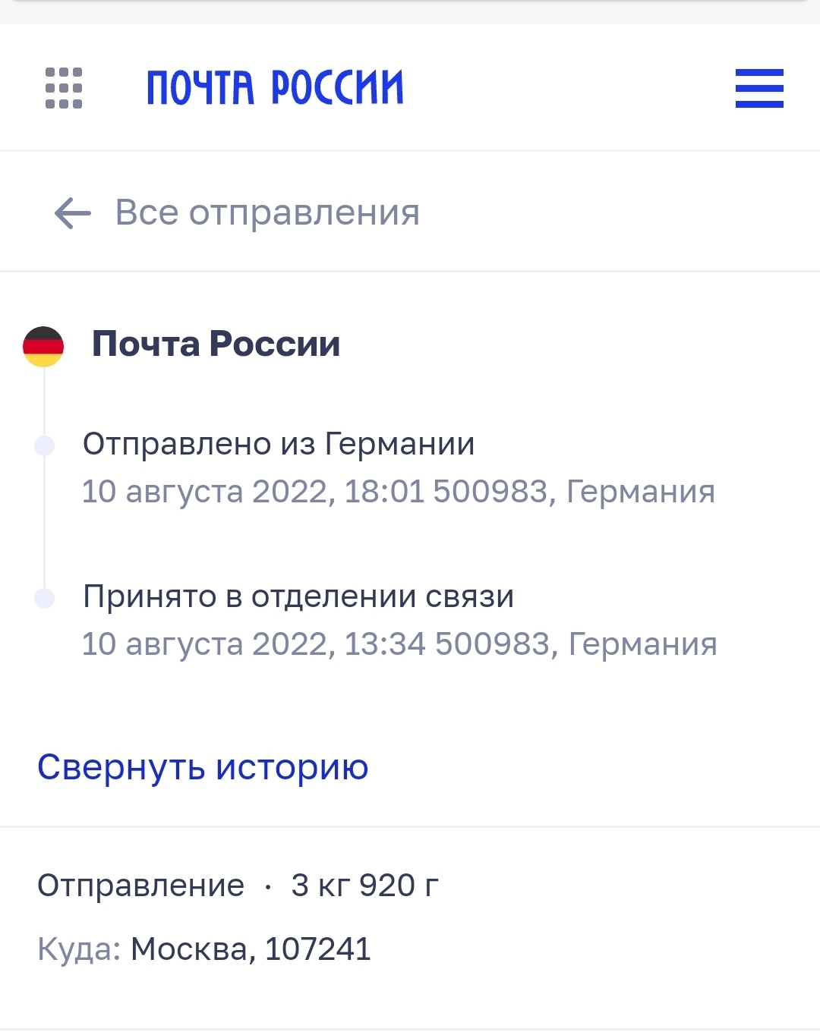Image resolution: width=820 pixels, height=1032 pixels.
Task: Select the Принято в отделении связи status
Action: pyautogui.click(x=298, y=596)
